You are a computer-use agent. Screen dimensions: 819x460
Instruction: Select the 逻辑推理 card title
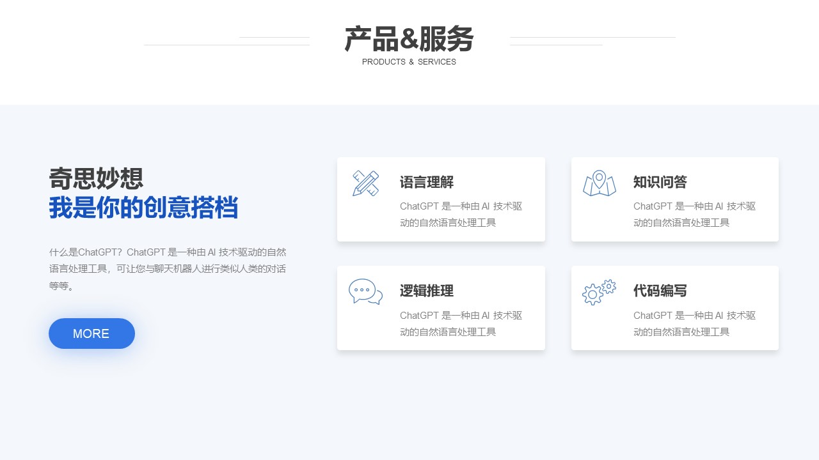click(x=427, y=291)
